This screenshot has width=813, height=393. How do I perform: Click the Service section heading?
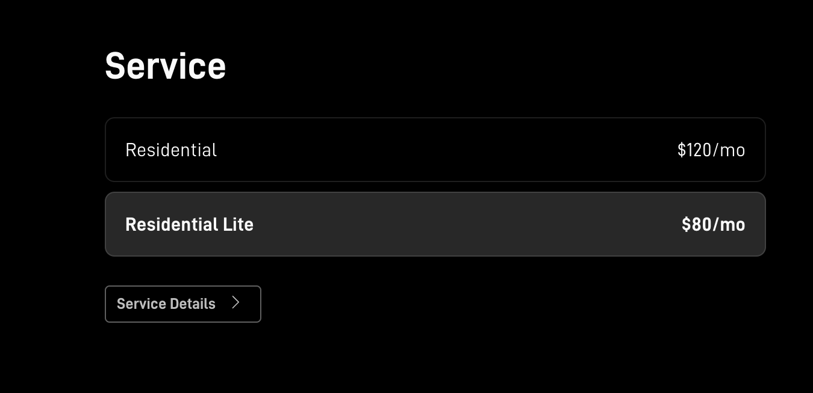166,65
